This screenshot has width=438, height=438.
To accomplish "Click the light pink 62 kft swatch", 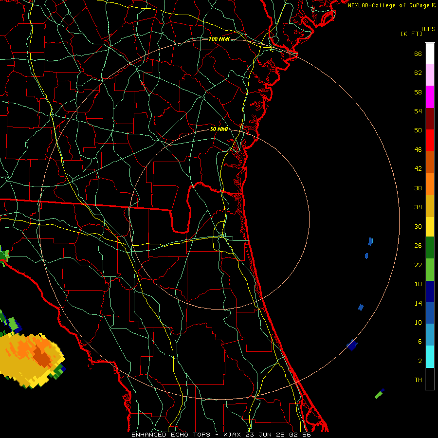I will (430, 75).
